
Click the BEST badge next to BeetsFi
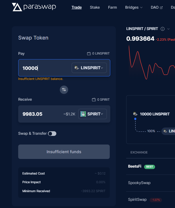coord(150,167)
